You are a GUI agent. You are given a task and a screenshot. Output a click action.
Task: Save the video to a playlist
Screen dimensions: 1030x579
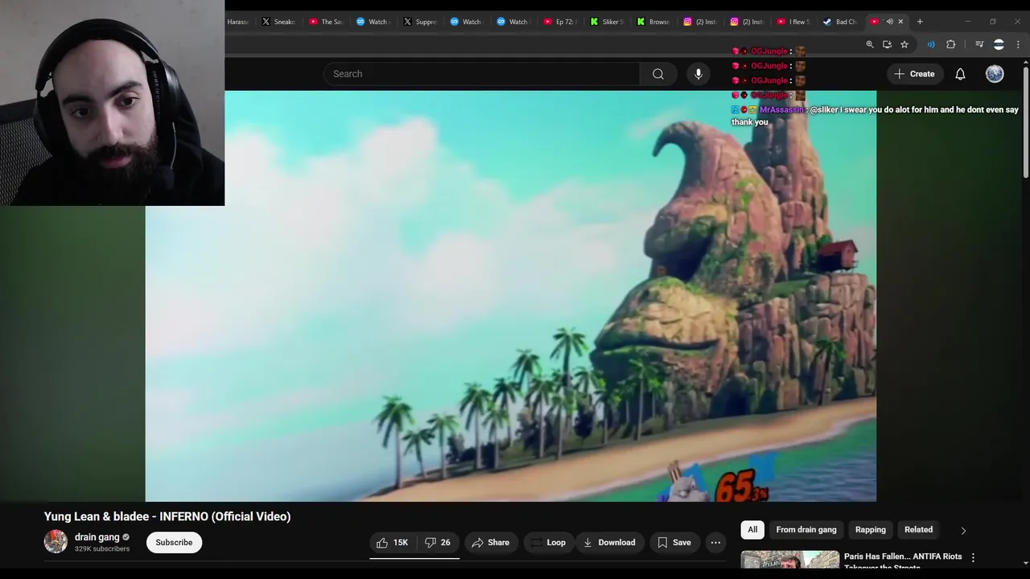pyautogui.click(x=674, y=543)
